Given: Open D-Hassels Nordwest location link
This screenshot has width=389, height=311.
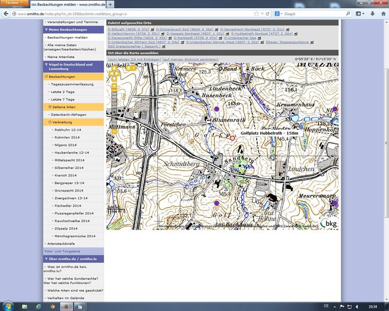Looking at the screenshot, I should tap(195, 34).
